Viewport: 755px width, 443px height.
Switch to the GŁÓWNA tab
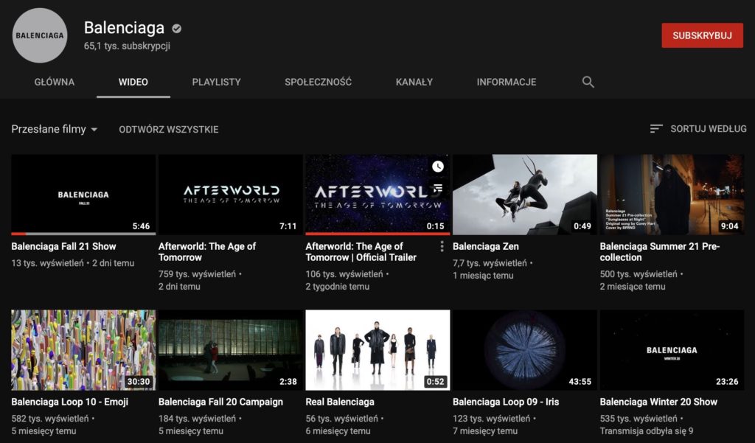click(55, 82)
